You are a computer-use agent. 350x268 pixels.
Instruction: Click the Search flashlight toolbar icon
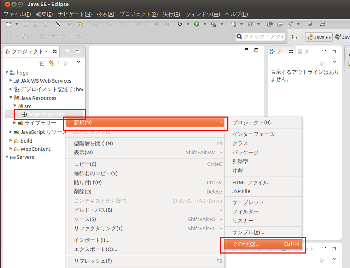(x=290, y=24)
